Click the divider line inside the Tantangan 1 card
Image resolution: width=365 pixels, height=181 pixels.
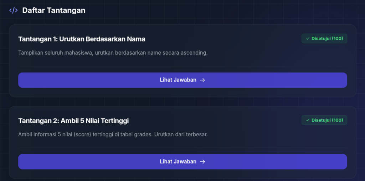click(x=182, y=66)
